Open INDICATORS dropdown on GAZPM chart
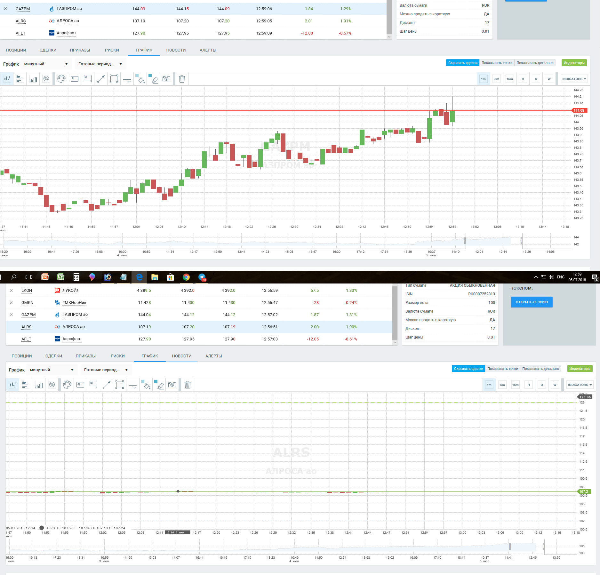Image resolution: width=600 pixels, height=575 pixels. point(574,79)
